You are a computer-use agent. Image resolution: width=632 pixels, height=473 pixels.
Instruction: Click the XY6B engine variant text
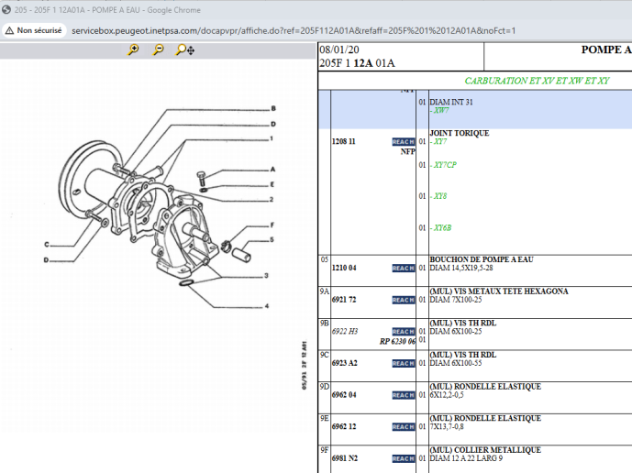442,227
